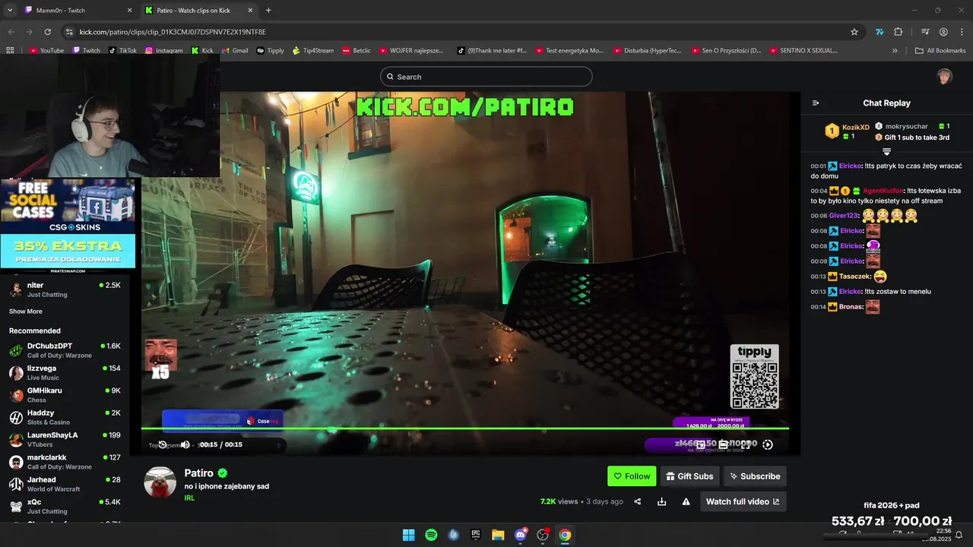Click the green clip progress bar
The width and height of the screenshot is (973, 547).
point(465,428)
